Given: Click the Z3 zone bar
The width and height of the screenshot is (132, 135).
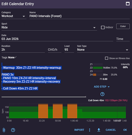Looking at the screenshot, I should pyautogui.click(x=98, y=71).
